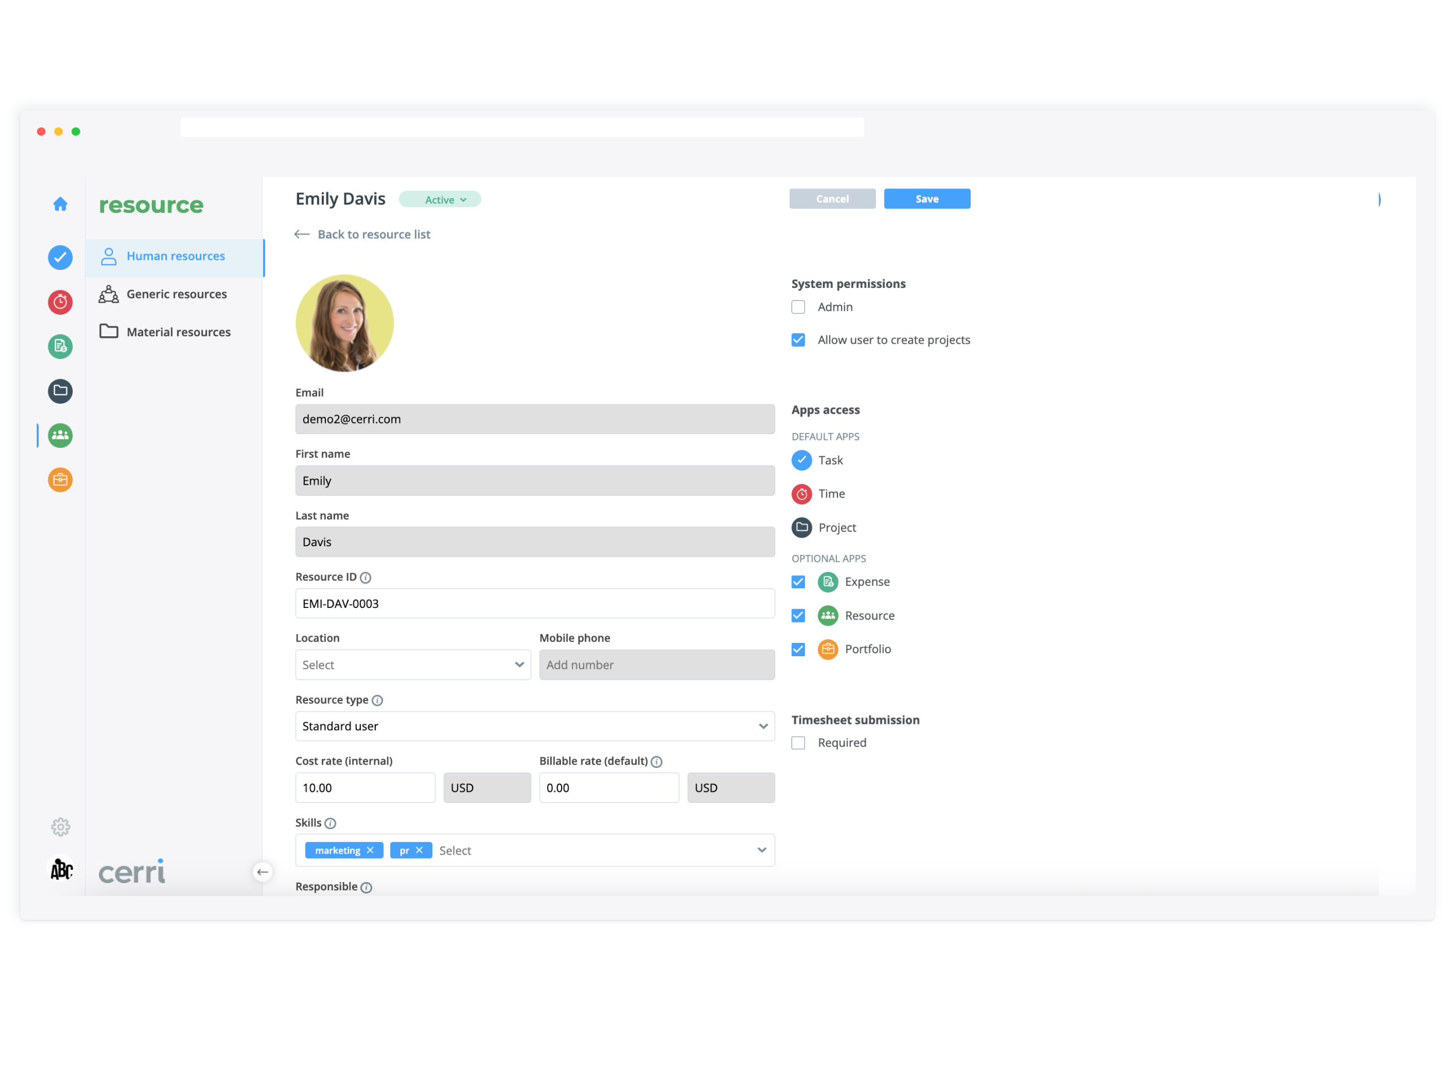Screen dimensions: 1455x1067
Task: Open the Expense app icon in sidebar
Action: pyautogui.click(x=60, y=347)
